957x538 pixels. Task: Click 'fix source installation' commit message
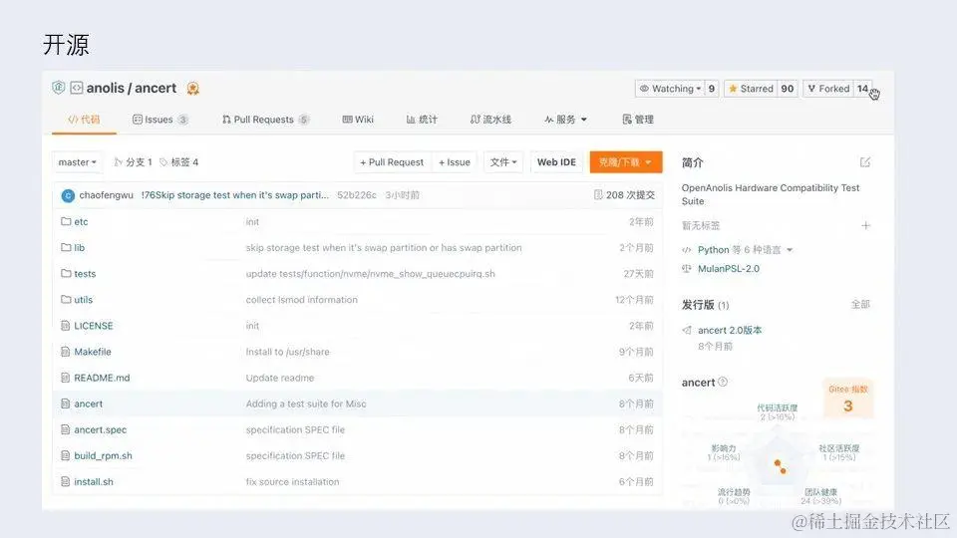click(x=292, y=482)
